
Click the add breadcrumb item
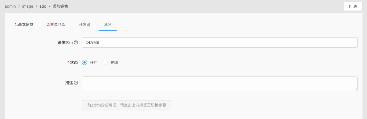(43, 6)
